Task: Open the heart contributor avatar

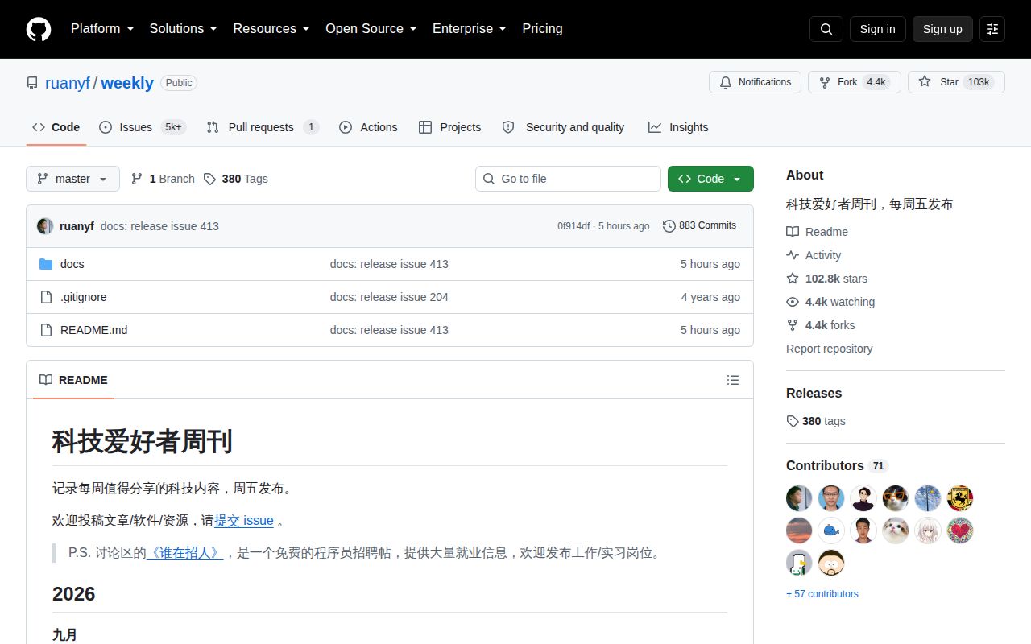Action: (960, 530)
